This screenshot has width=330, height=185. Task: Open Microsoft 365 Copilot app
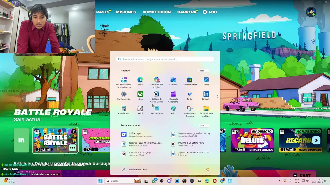[x=157, y=82]
